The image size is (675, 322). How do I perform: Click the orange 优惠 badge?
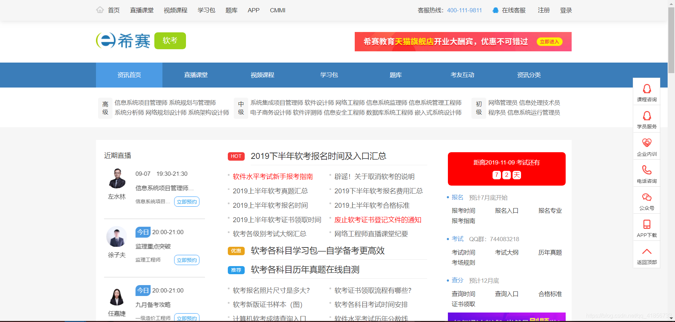point(236,251)
